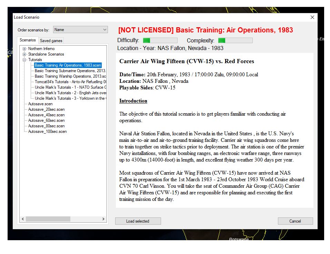Click the Date/Time line in description
This screenshot has width=330, height=254.
coord(189,75)
